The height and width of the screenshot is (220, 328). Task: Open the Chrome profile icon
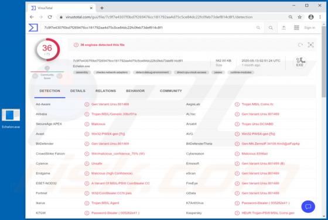(x=311, y=17)
